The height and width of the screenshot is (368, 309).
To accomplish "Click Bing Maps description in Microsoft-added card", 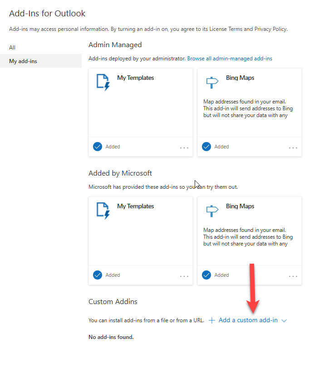I will (x=248, y=237).
